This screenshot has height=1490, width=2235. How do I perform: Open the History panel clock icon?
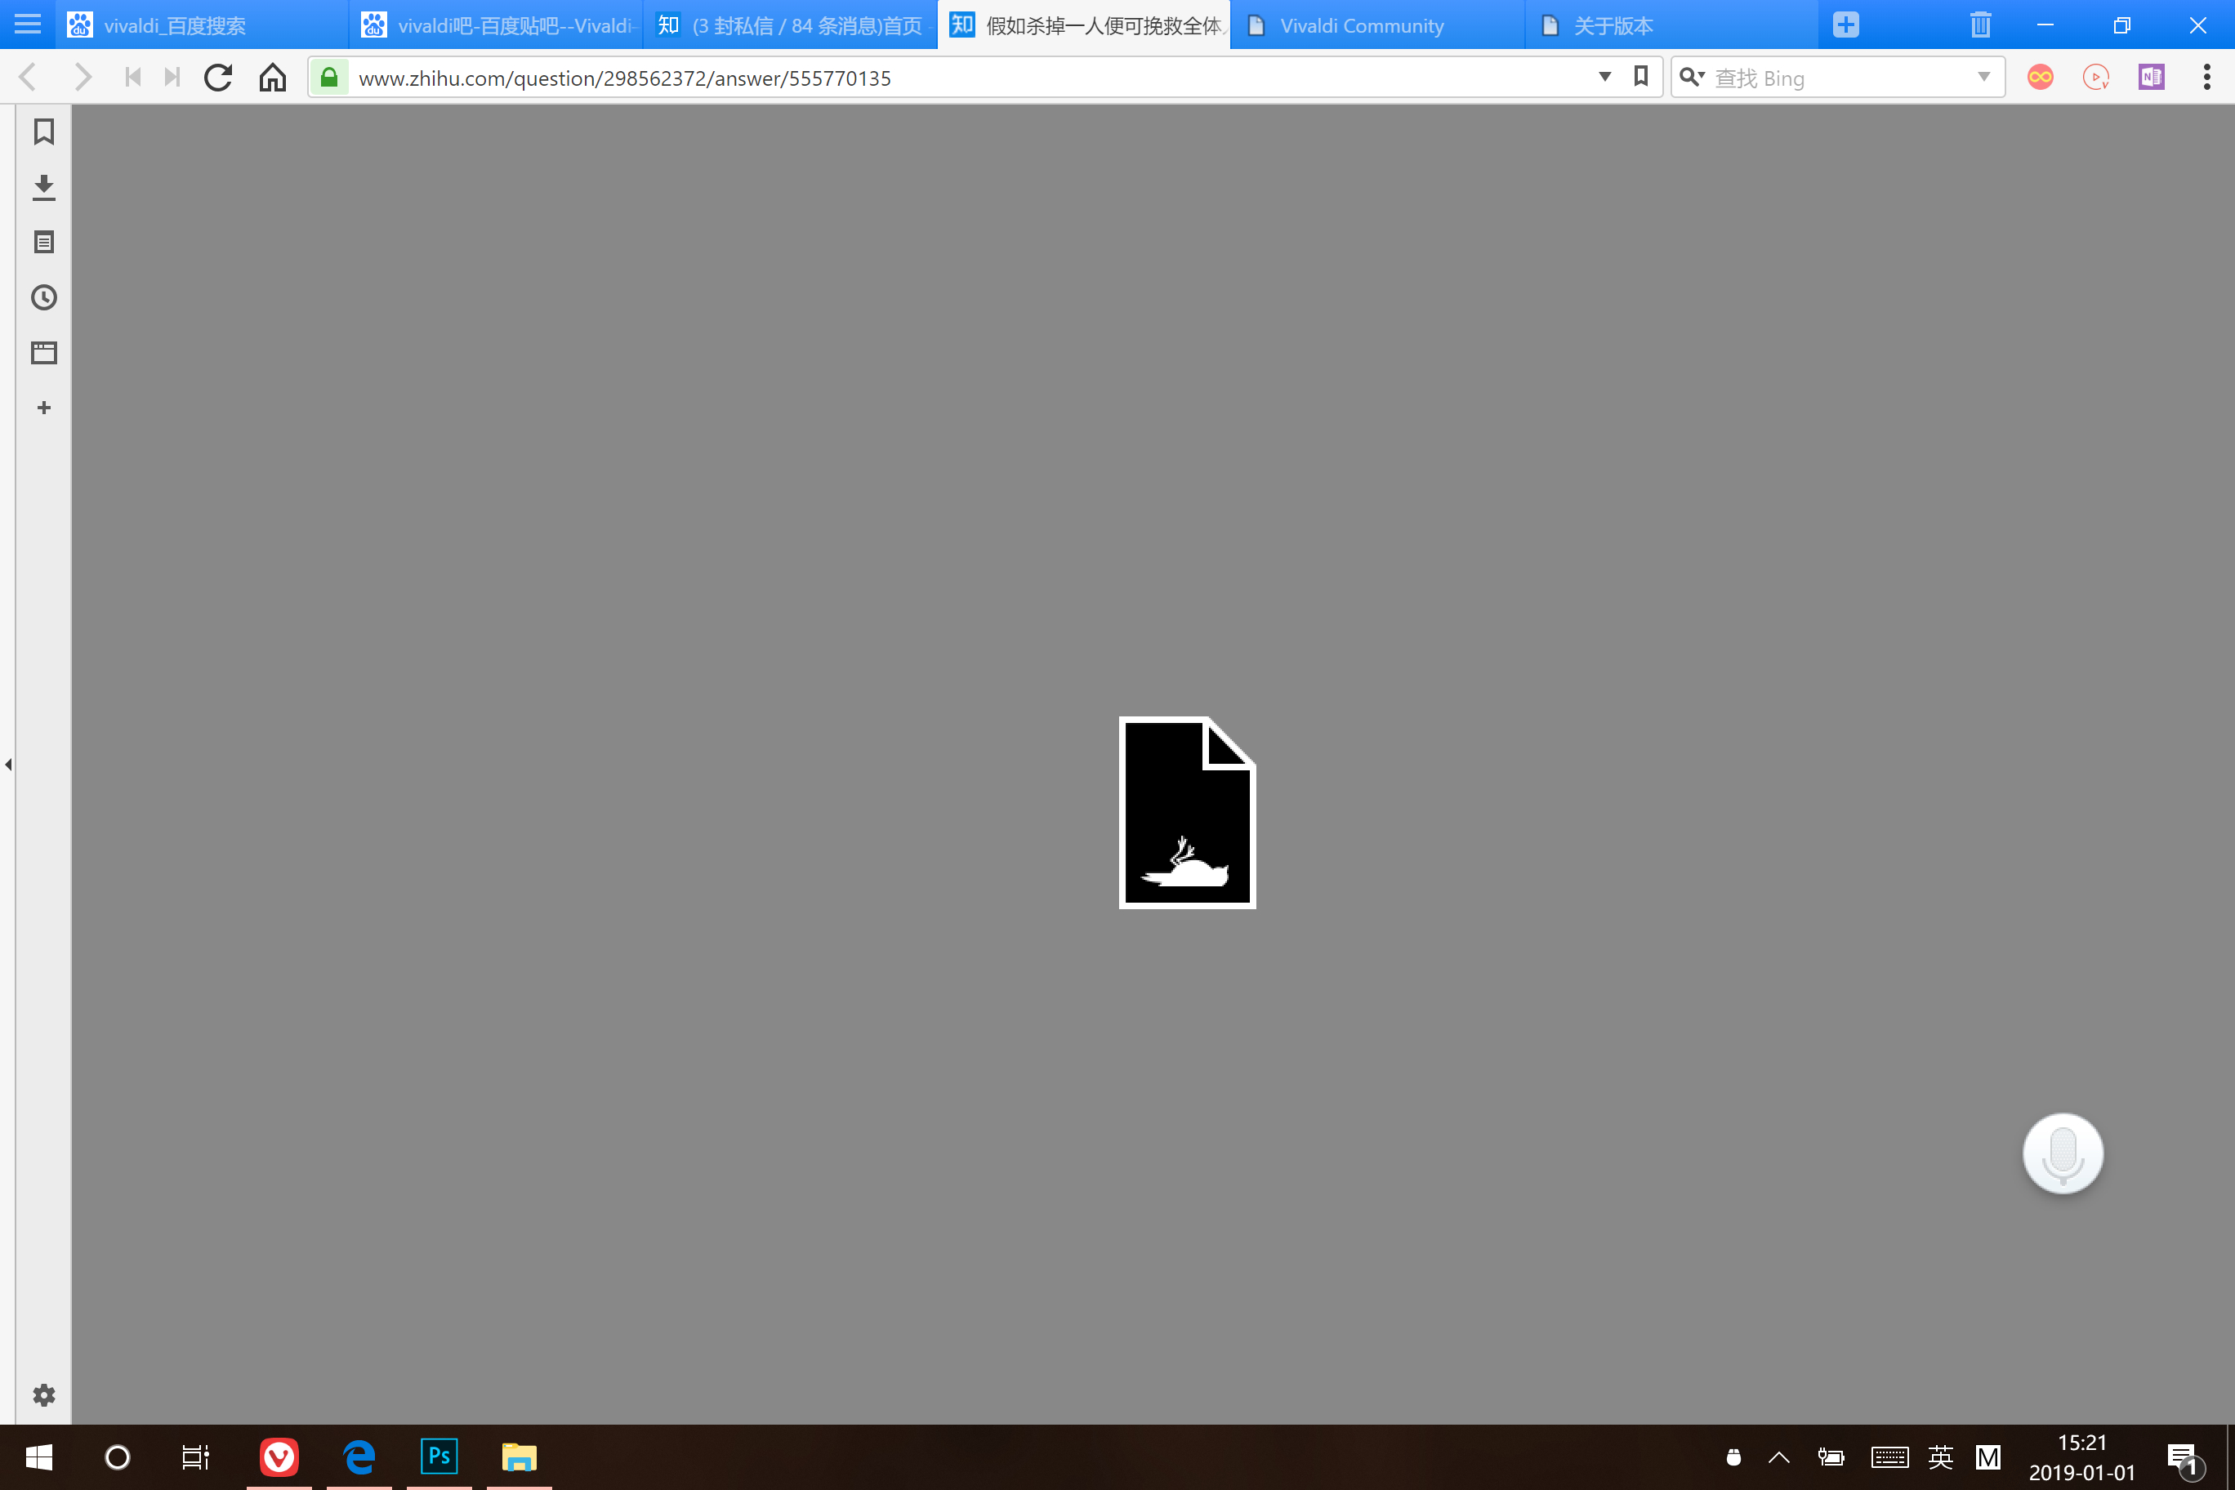click(x=44, y=297)
